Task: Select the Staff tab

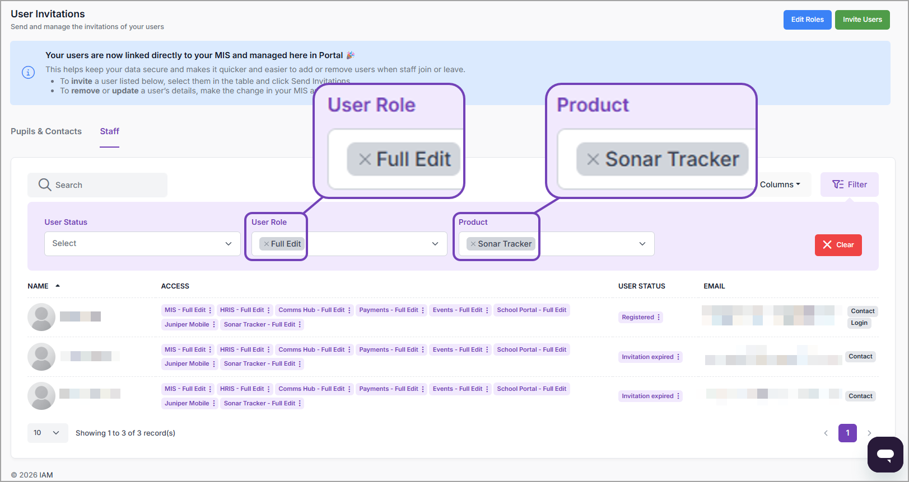Action: (x=109, y=131)
